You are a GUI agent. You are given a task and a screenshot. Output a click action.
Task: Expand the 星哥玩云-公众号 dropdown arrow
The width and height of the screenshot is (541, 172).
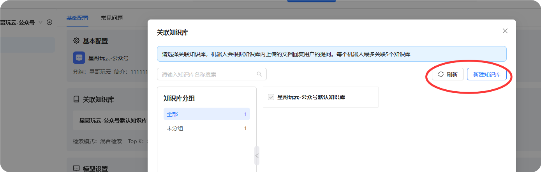tap(41, 22)
